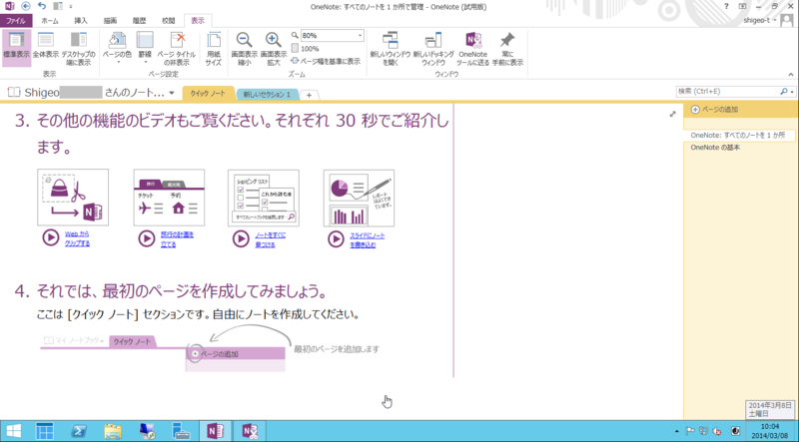This screenshot has height=442, width=799.
Task: Open OneNote clipping tool in taskbar
Action: [249, 432]
